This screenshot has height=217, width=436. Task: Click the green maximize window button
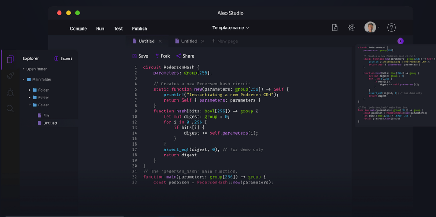pos(78,13)
